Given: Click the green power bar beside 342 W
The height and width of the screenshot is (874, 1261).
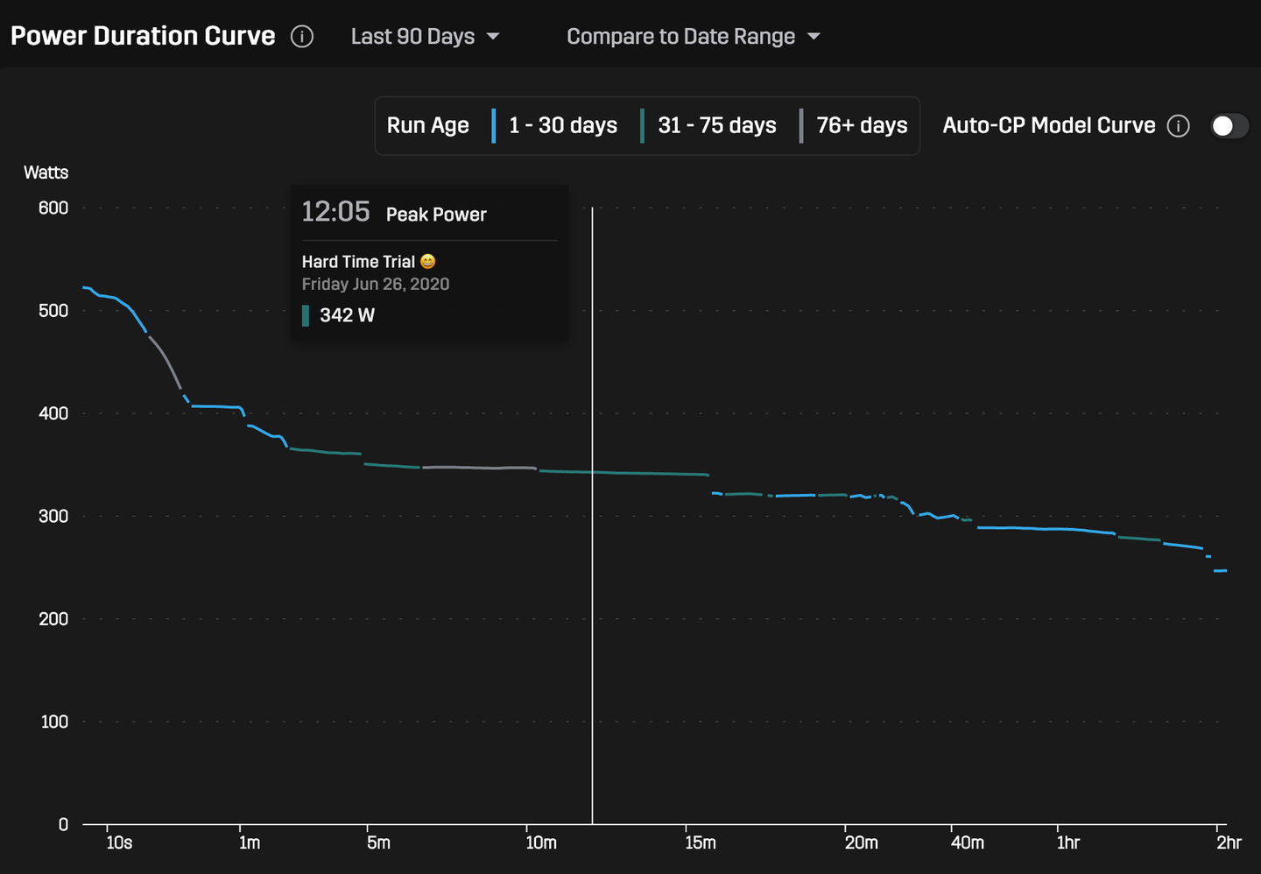Looking at the screenshot, I should tap(306, 315).
